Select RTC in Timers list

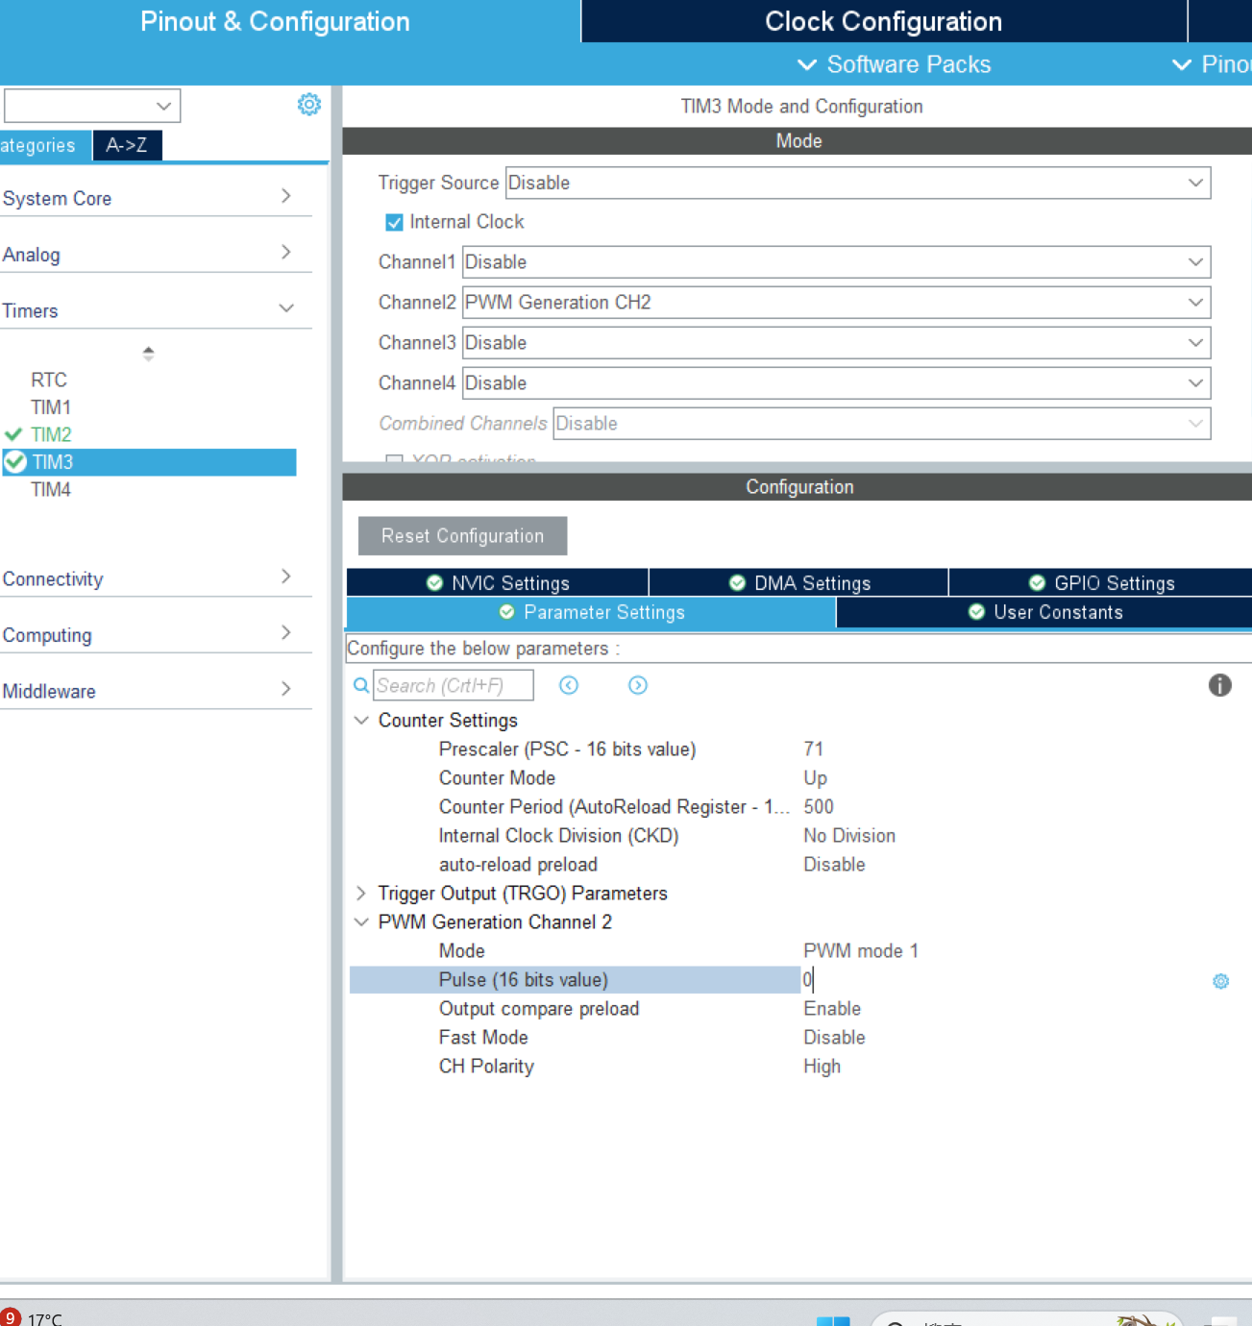coord(49,380)
